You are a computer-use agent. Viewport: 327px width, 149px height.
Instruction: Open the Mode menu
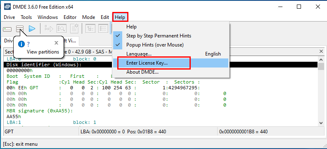[x=89, y=17]
